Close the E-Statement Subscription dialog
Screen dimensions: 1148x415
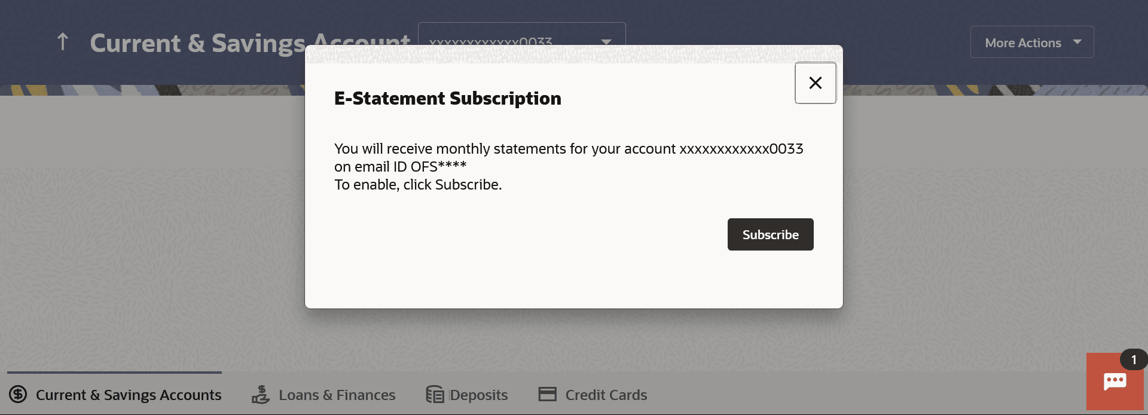(x=815, y=83)
